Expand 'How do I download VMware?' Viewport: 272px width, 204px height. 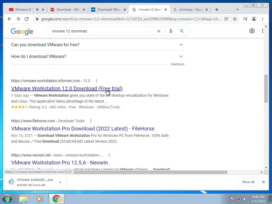(x=98, y=56)
